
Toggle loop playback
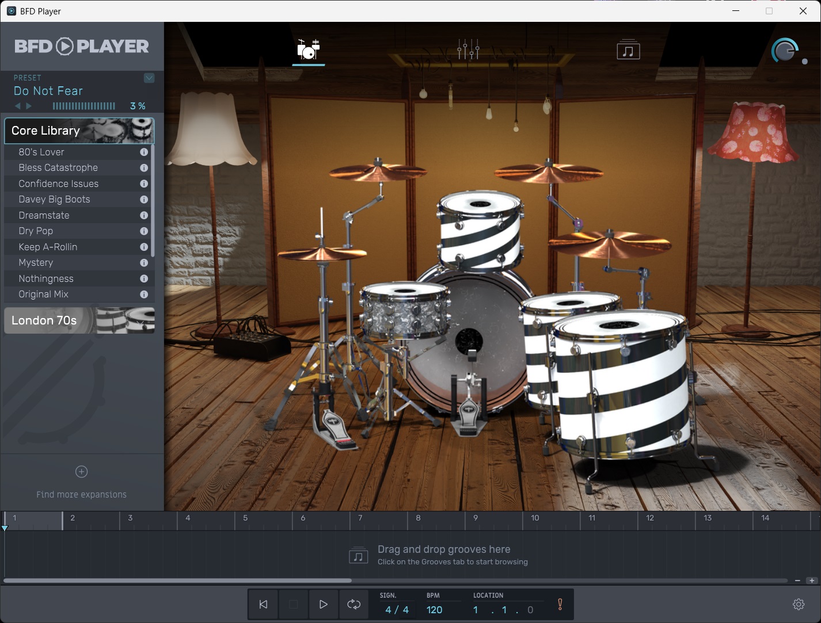pyautogui.click(x=354, y=604)
